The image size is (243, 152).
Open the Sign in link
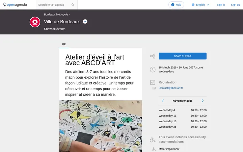coord(221,5)
